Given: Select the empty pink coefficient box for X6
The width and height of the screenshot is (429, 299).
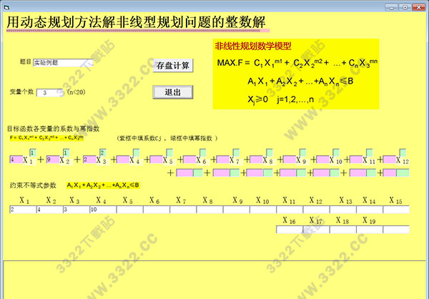Looking at the screenshot, I should (189, 160).
